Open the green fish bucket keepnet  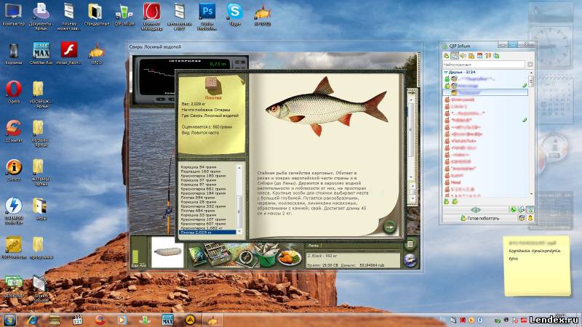coord(266,257)
